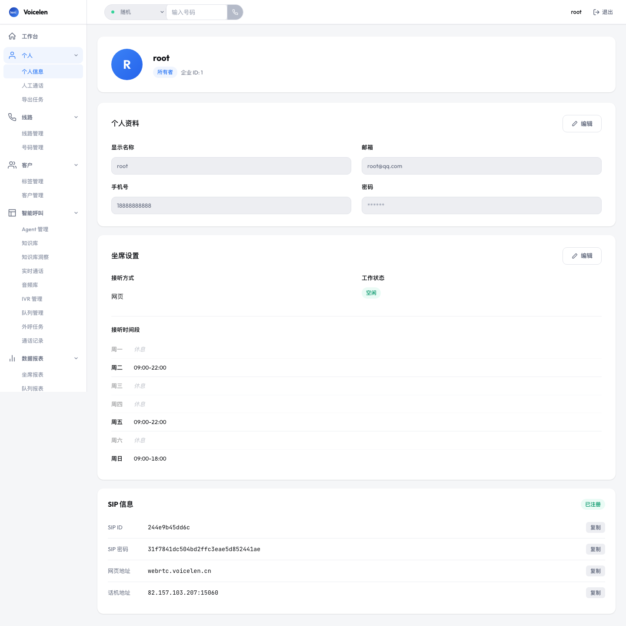Click the 网页 接听方式 value
This screenshot has width=626, height=626.
point(117,296)
